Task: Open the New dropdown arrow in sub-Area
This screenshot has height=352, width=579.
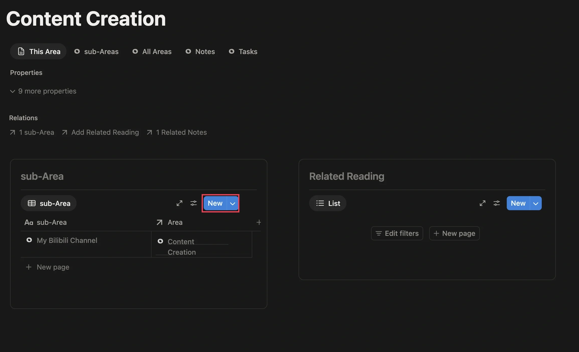Action: point(233,203)
